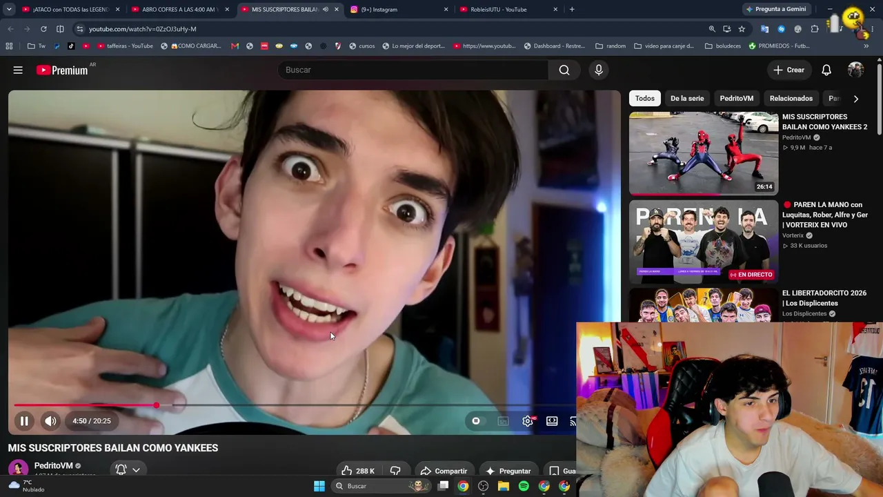Pause the video
Screen dimensions: 883x497
tap(24, 421)
